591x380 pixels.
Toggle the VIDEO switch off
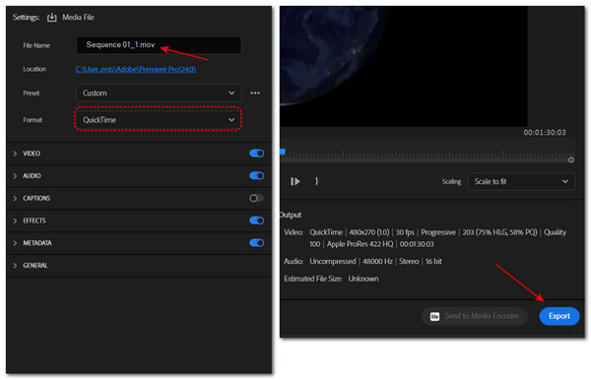click(257, 154)
